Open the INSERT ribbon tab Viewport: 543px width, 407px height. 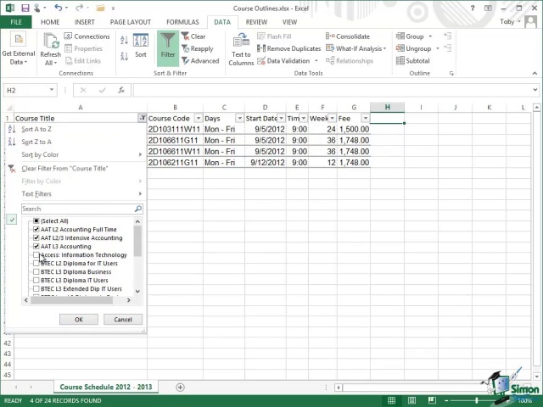tap(85, 22)
